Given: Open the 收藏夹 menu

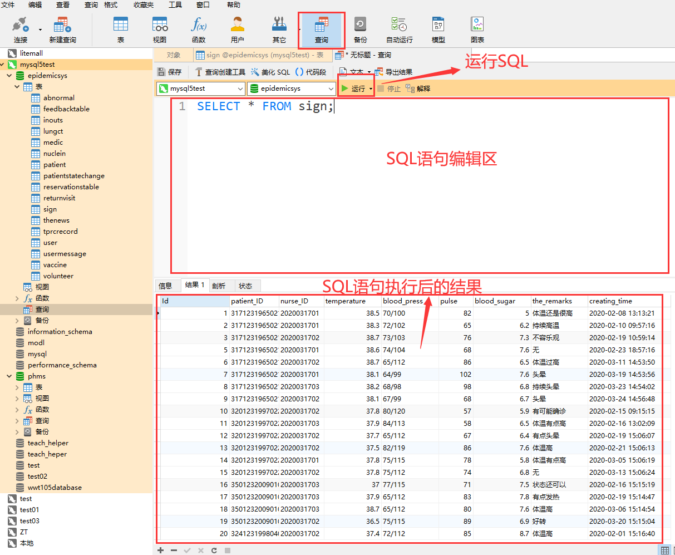Looking at the screenshot, I should pos(143,5).
